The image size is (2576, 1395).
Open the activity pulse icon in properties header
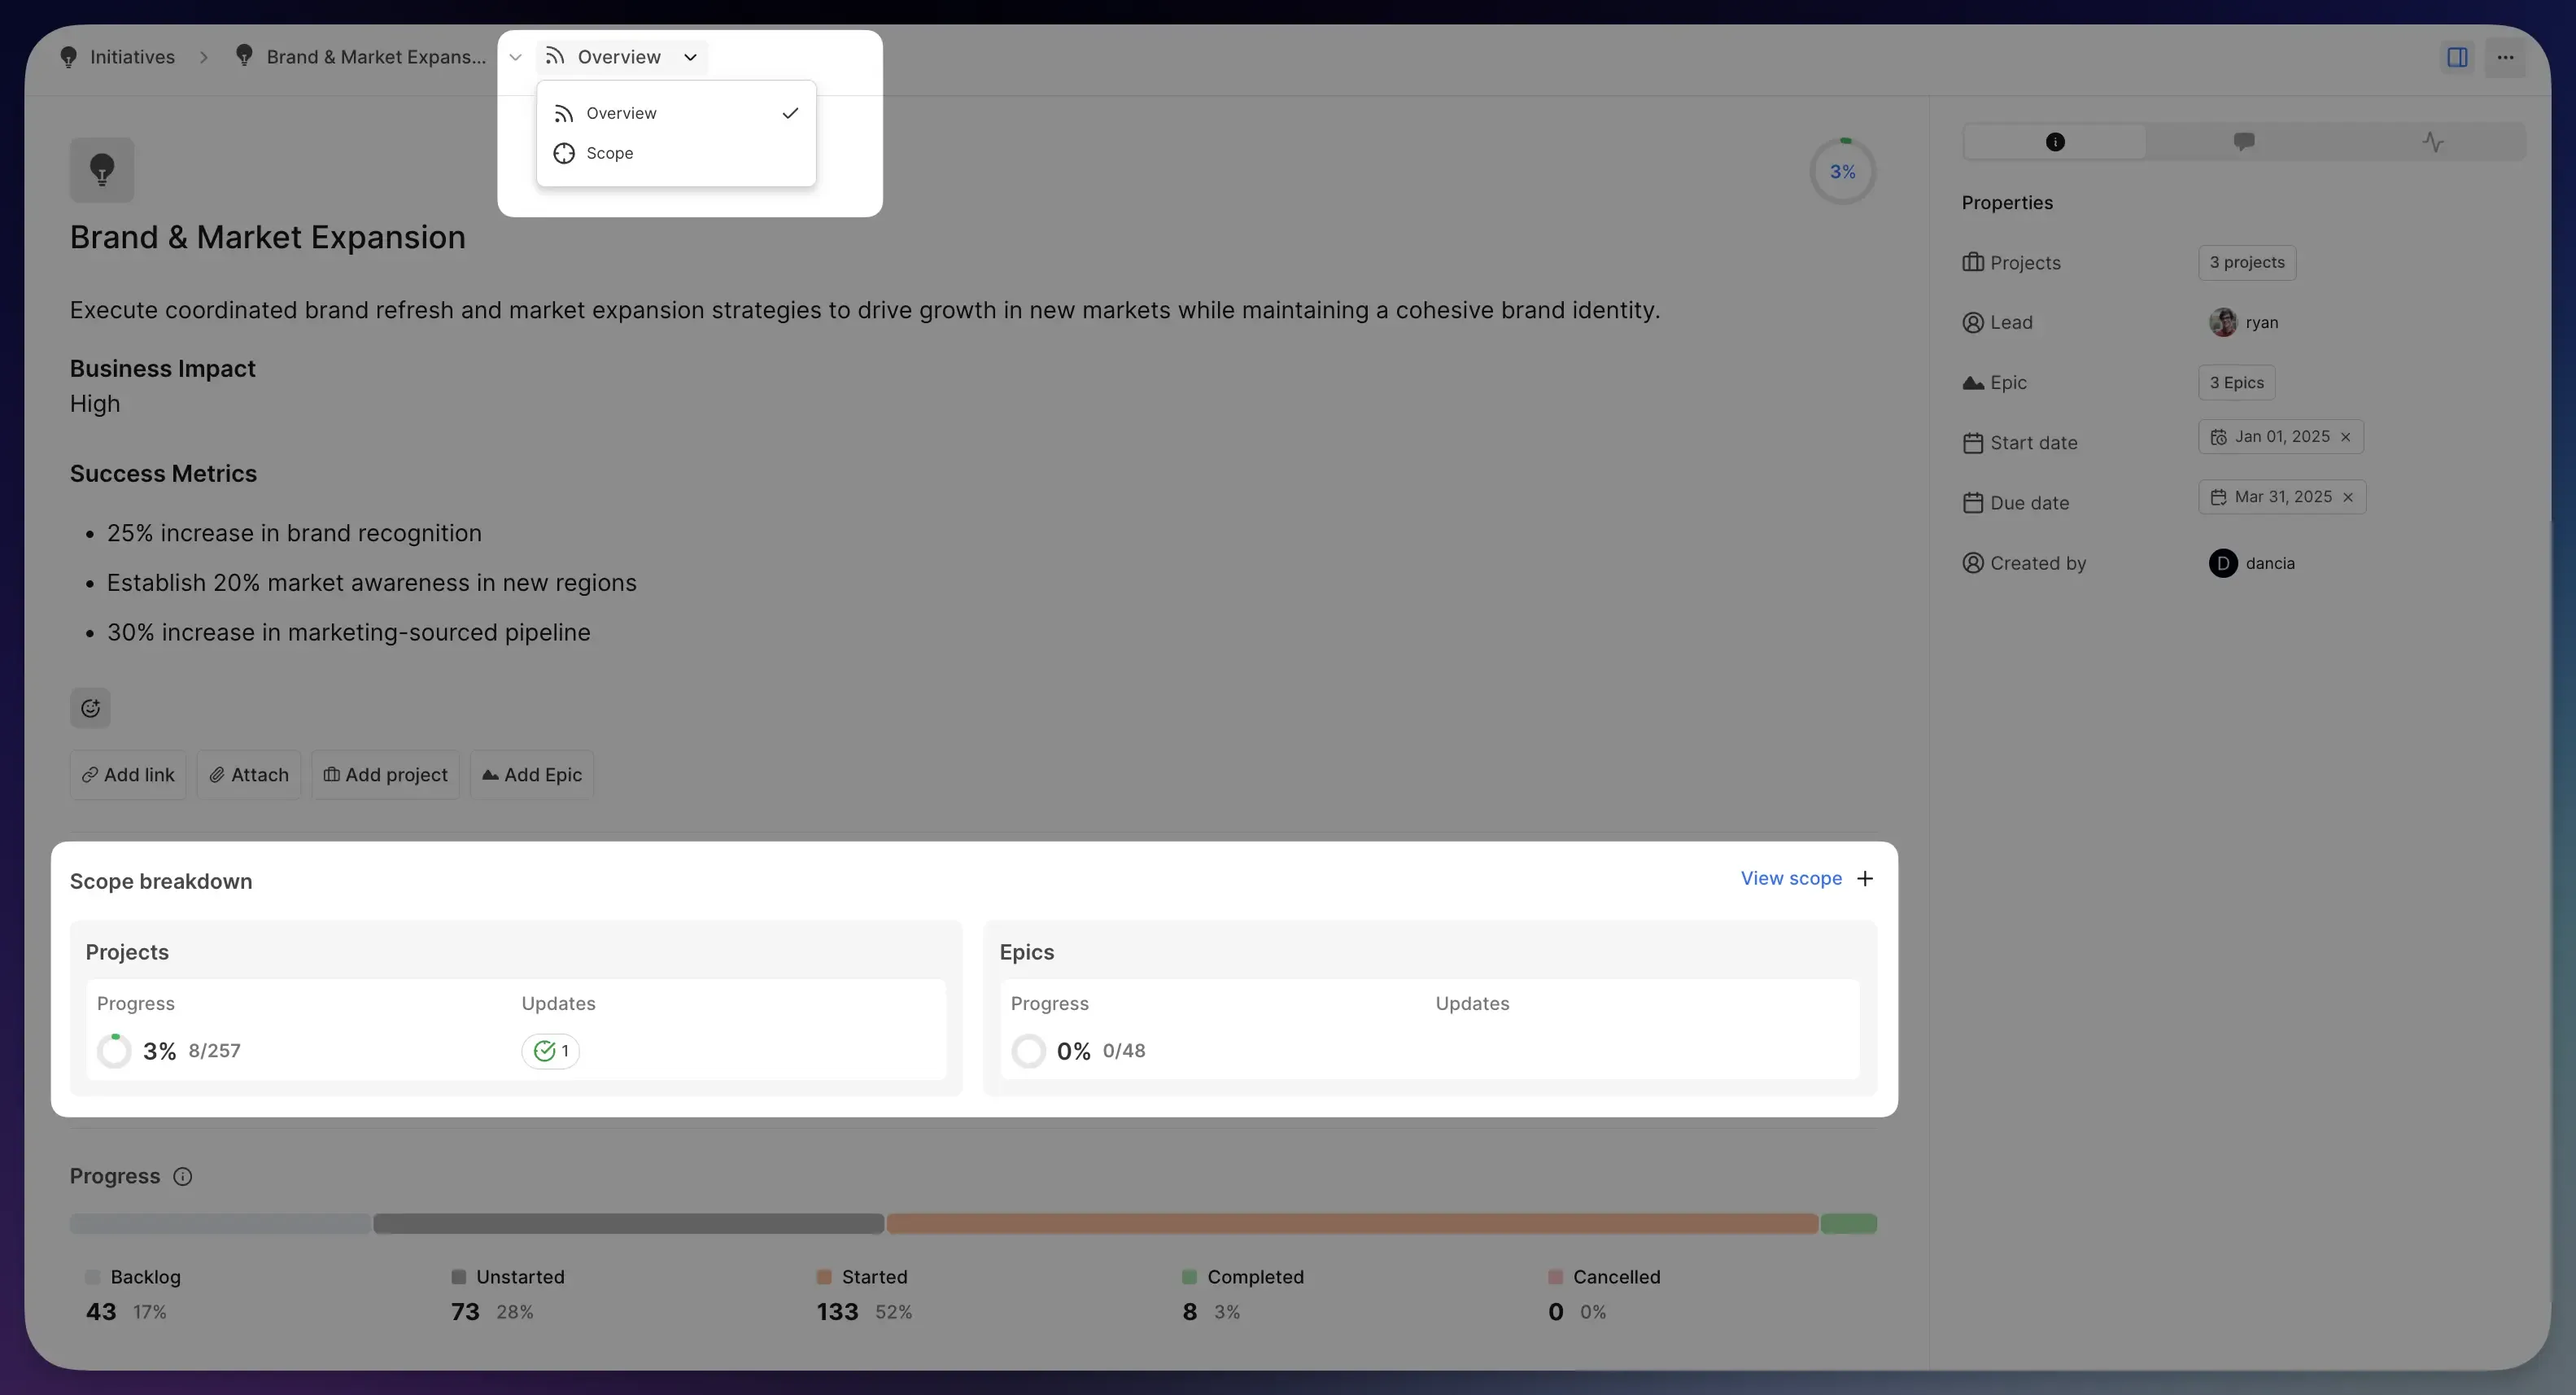(2434, 141)
